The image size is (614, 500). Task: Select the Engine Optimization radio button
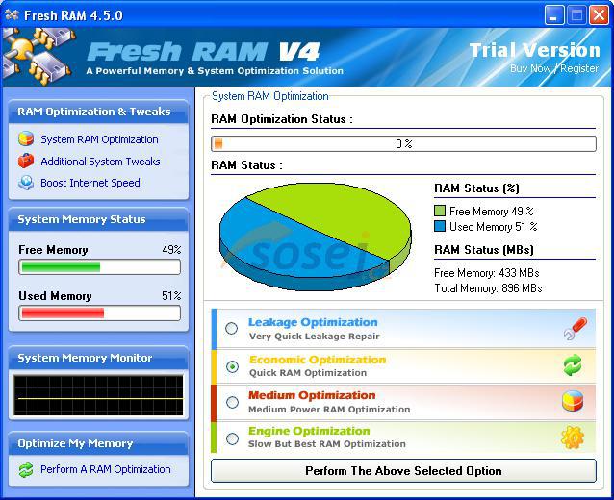[x=232, y=438]
